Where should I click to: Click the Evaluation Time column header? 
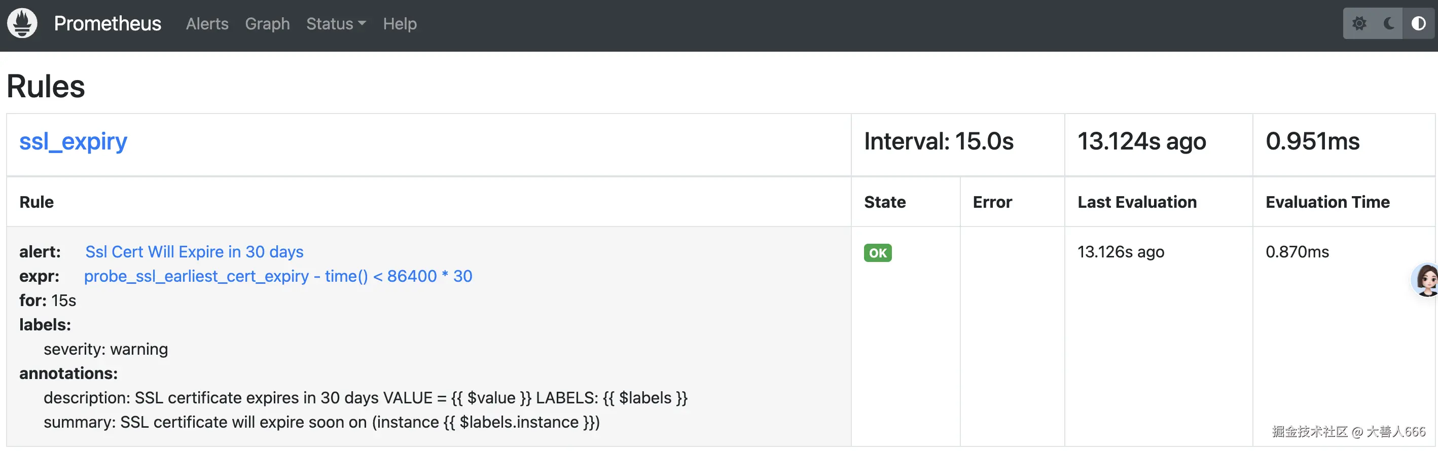[1327, 202]
